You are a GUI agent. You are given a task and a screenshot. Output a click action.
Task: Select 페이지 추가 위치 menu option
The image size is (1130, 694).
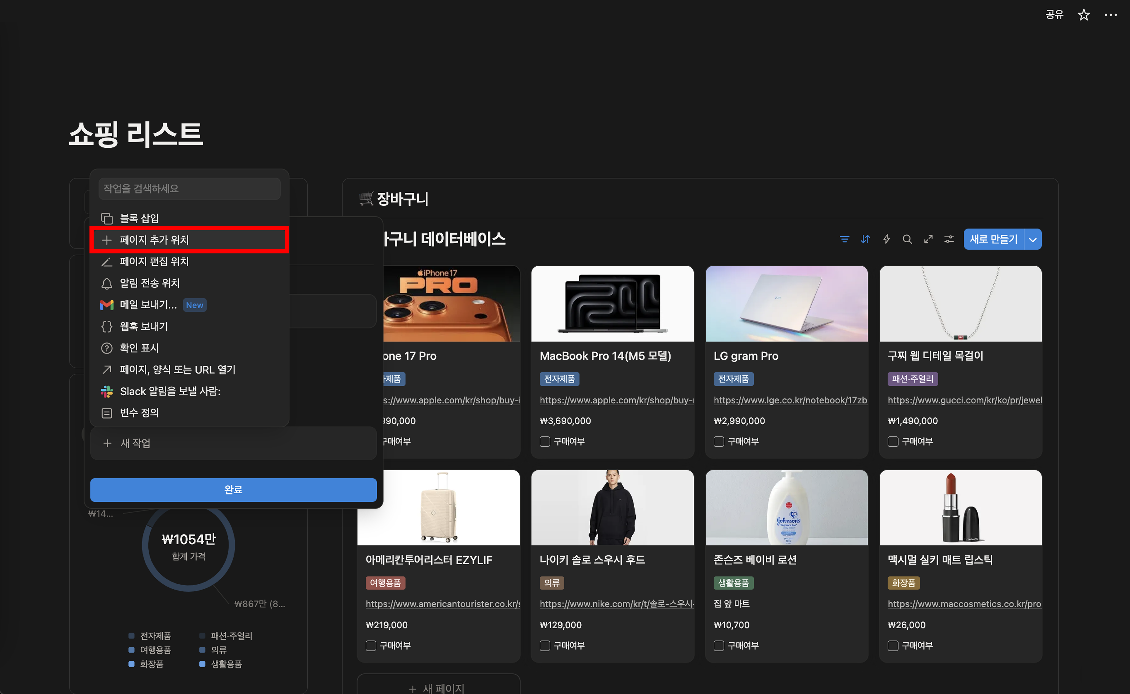(189, 240)
